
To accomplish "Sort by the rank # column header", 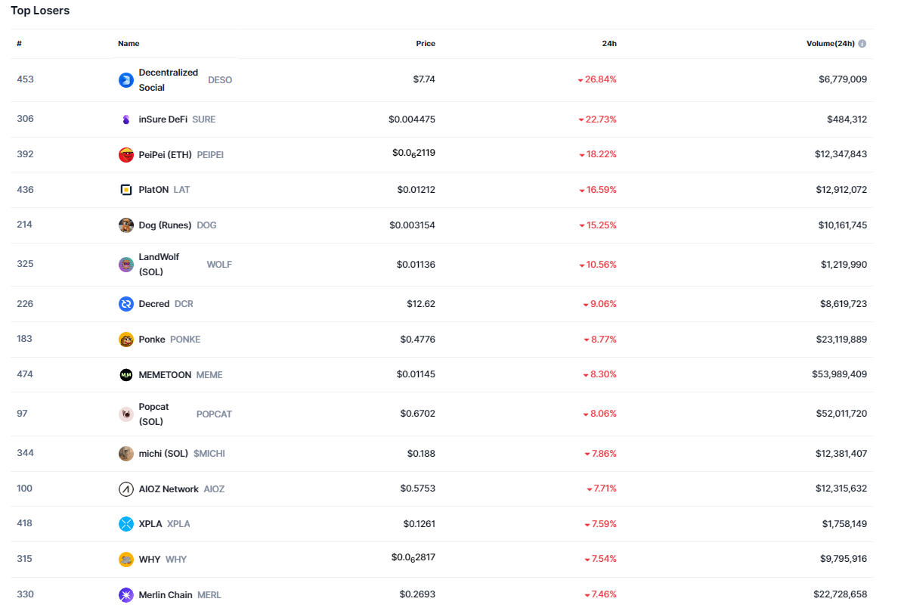I will point(19,44).
